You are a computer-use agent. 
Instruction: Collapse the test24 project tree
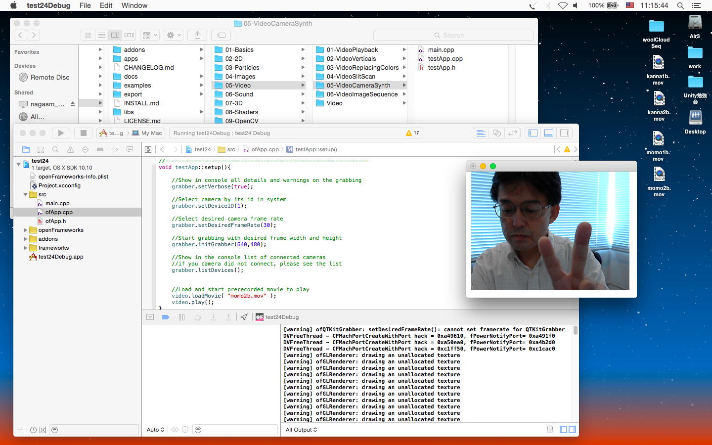tap(18, 164)
